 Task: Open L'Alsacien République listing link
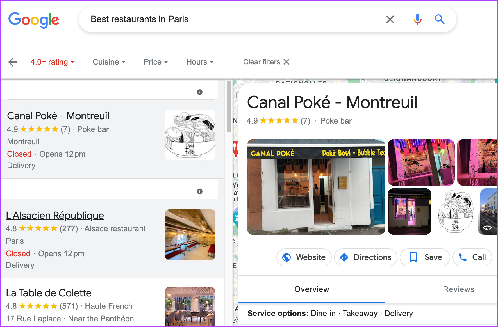55,215
